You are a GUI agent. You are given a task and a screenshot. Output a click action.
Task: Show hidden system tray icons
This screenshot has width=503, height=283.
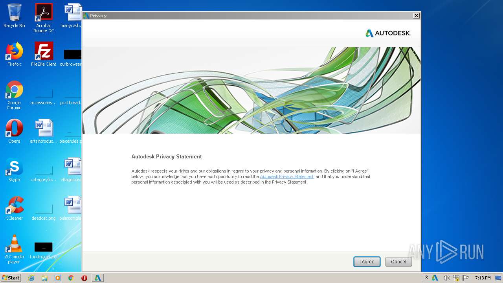426,278
